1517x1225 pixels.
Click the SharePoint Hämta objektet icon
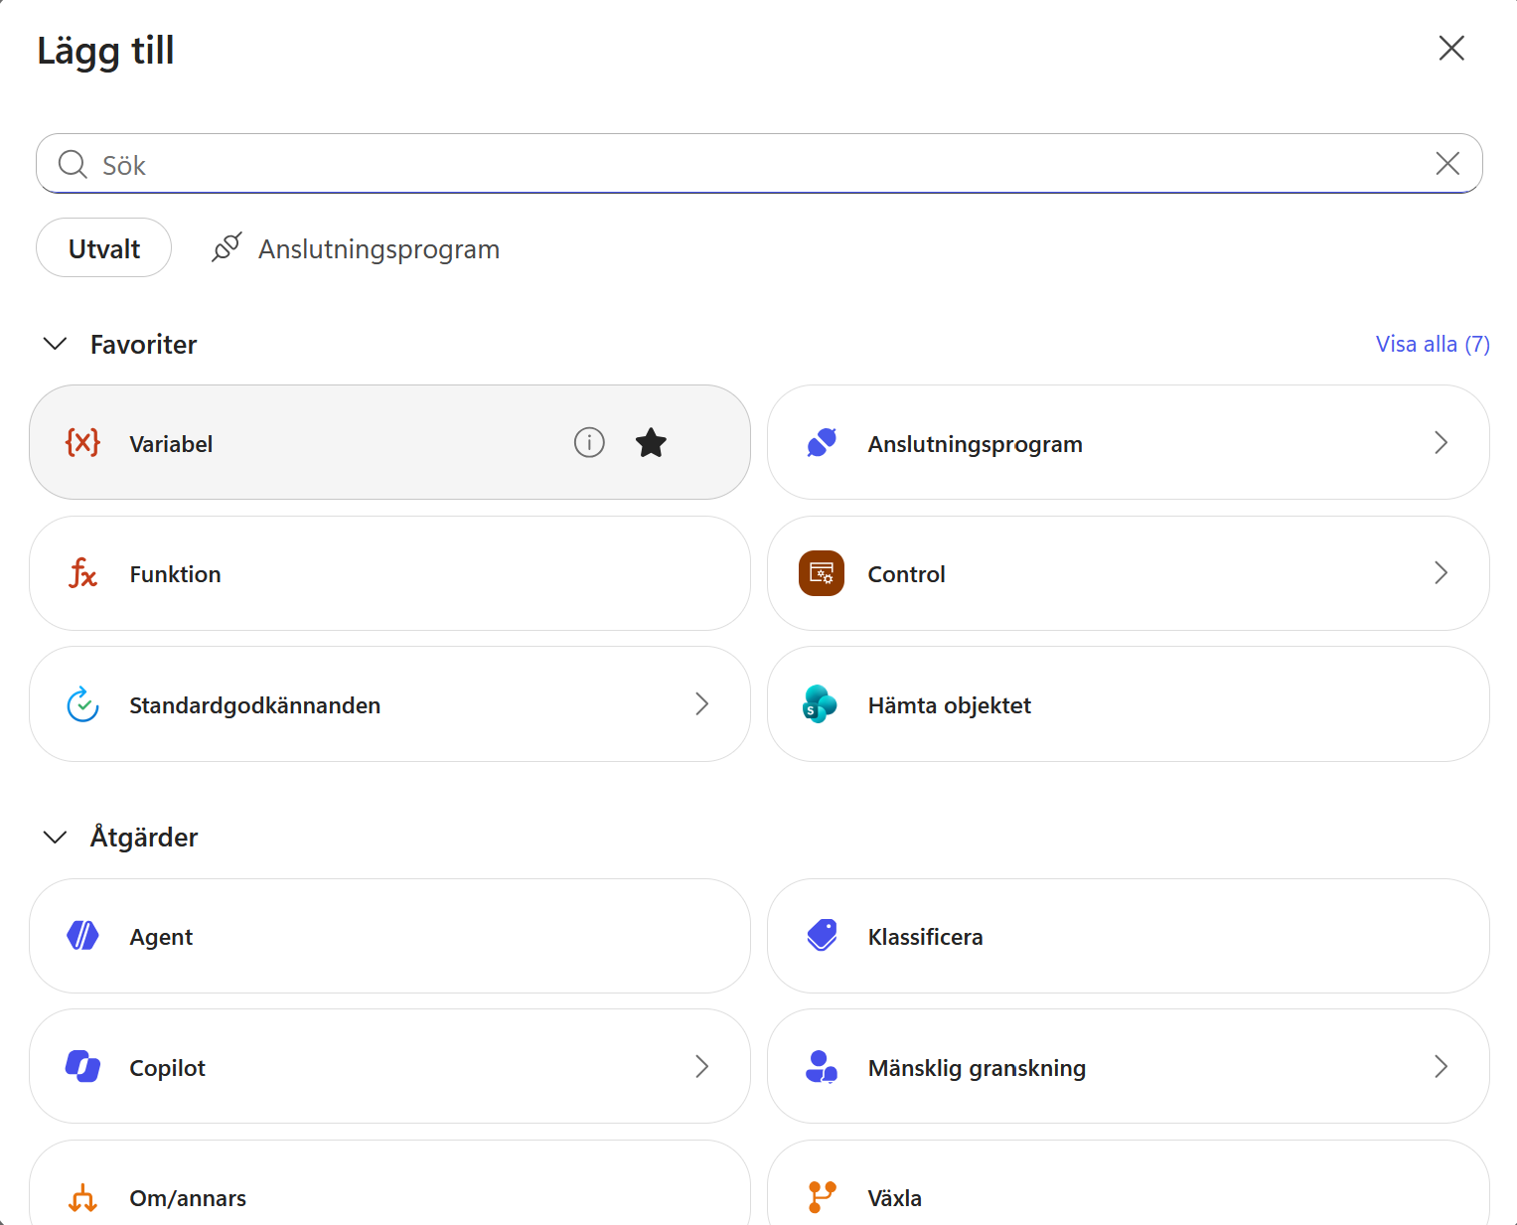pos(820,704)
